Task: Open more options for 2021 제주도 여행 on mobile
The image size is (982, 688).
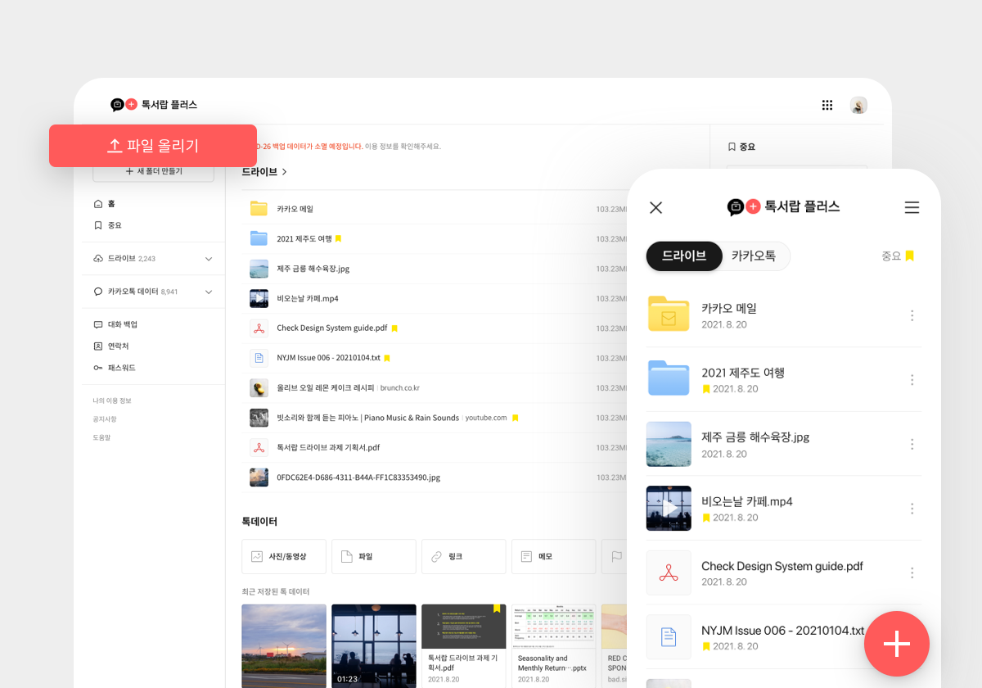Action: tap(912, 380)
